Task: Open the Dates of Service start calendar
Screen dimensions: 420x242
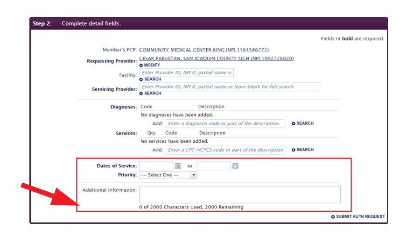Action: (178, 166)
